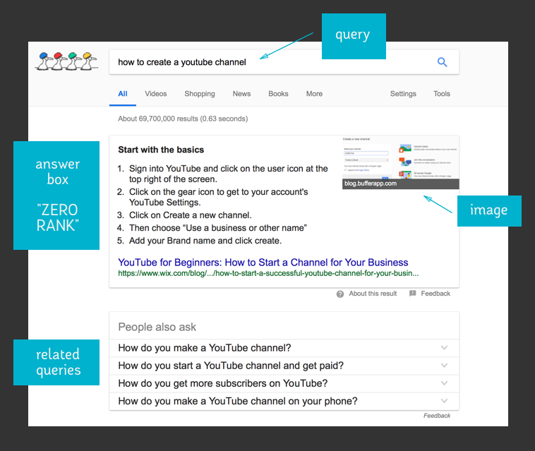Click the green wix.com blog URL
Image resolution: width=535 pixels, height=451 pixels.
click(268, 273)
